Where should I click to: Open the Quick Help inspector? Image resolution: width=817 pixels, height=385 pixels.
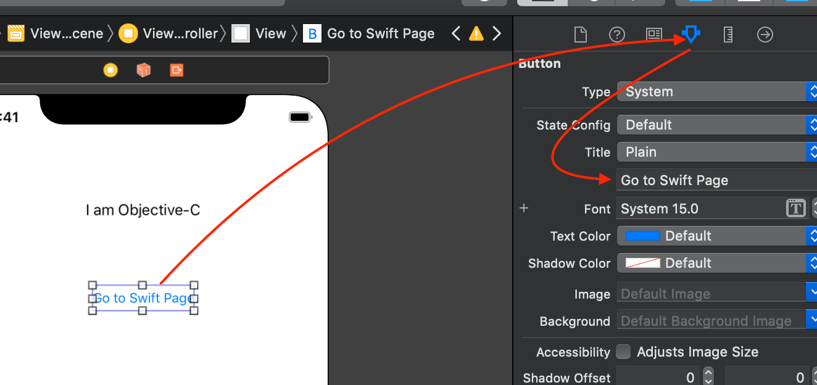pyautogui.click(x=617, y=35)
